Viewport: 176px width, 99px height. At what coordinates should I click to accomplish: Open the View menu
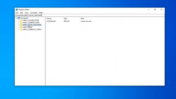tap(27, 13)
